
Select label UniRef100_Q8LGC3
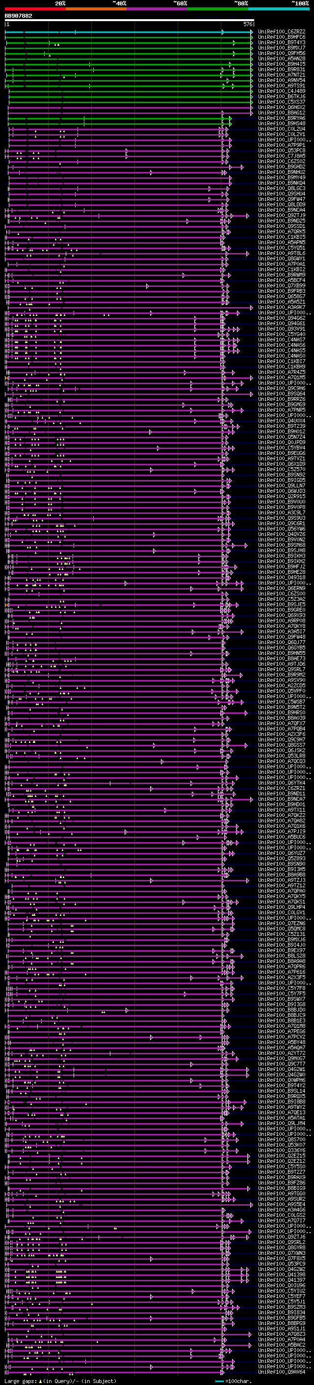[282, 189]
